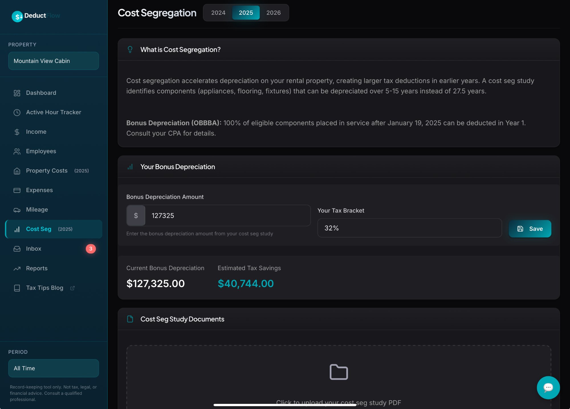The width and height of the screenshot is (570, 409).
Task: Click the Reports trending-arrow icon
Action: (x=17, y=268)
